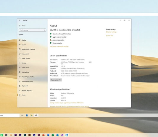Viewport: 158px width, 137px height.
Task: Open Outlook from bottom taskbar
Action: pos(57,135)
